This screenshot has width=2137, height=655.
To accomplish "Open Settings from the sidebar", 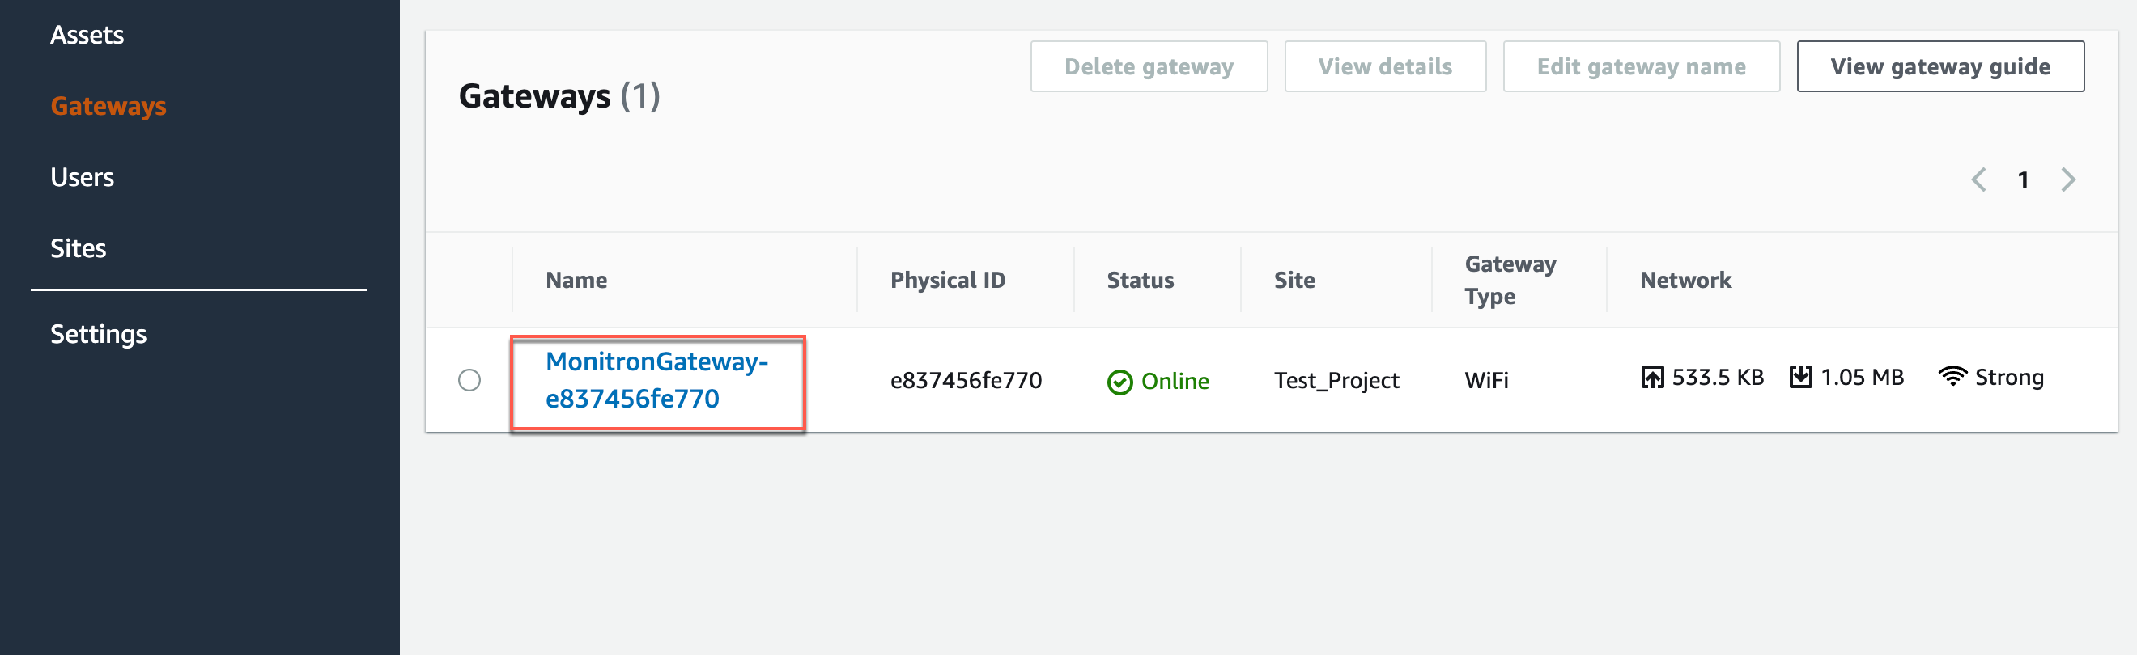I will point(99,333).
